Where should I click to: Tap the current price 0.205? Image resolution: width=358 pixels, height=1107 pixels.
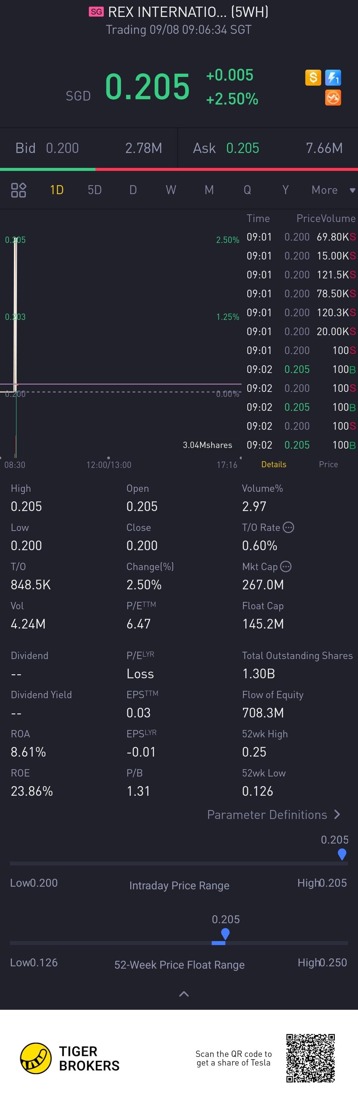(147, 86)
